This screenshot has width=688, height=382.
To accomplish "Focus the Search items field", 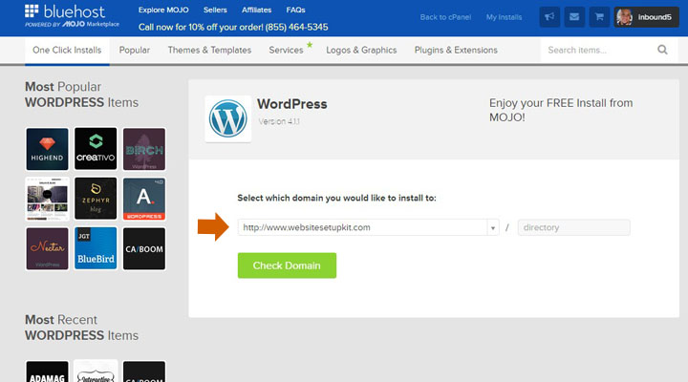I will click(598, 50).
